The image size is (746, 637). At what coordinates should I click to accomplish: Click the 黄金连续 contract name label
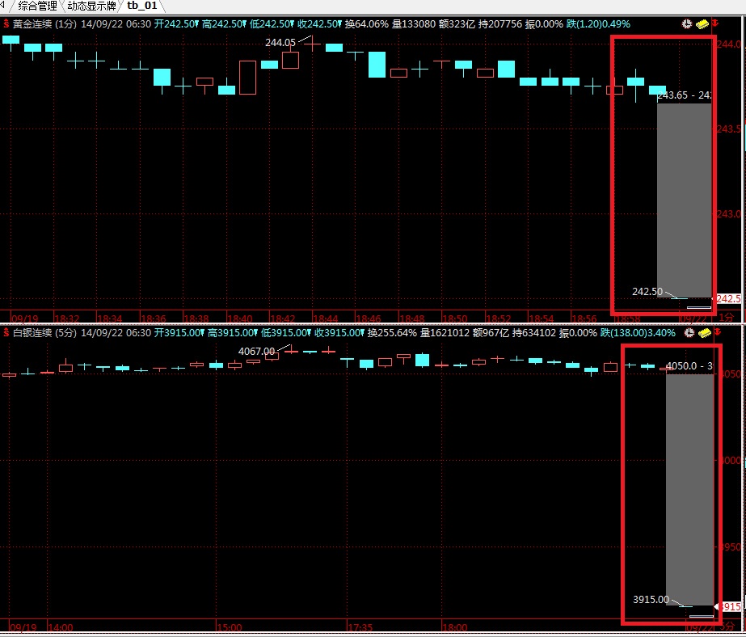pyautogui.click(x=32, y=24)
